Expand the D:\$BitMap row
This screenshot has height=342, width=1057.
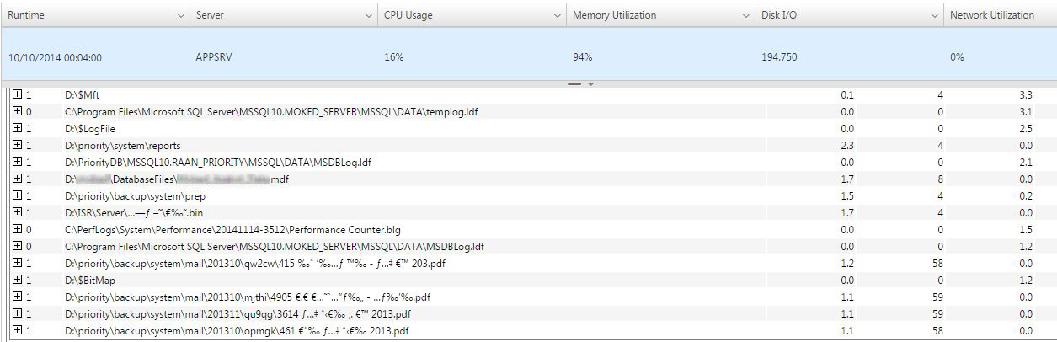click(17, 281)
